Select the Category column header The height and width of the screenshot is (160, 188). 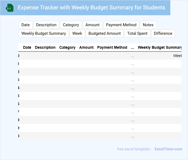point(67,47)
